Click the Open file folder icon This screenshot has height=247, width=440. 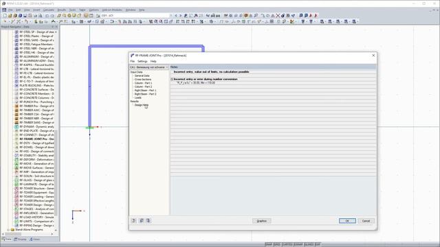[x=10, y=16]
